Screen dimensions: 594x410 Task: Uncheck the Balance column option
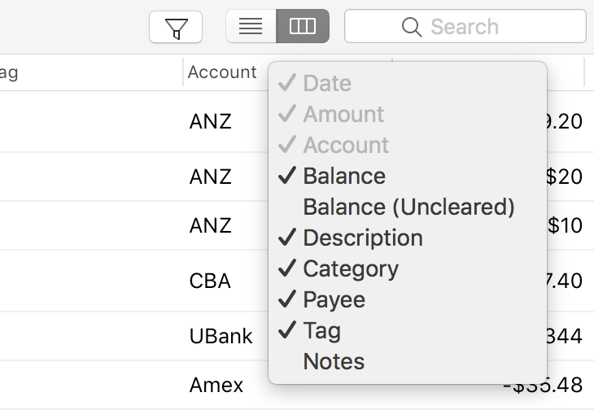coord(408,176)
